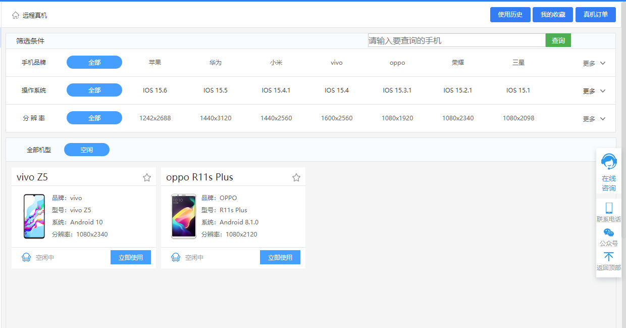This screenshot has width=626, height=328.
Task: Filter resolution by 1080x2098
Action: pos(518,118)
